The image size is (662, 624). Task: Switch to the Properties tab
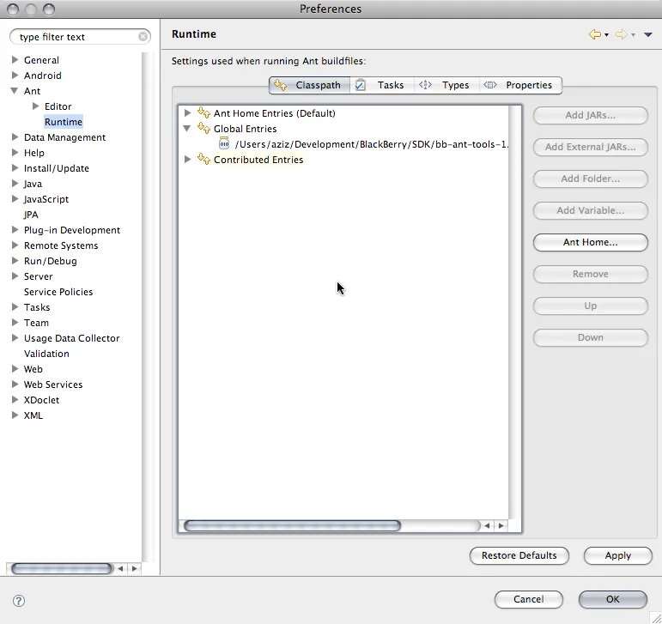[520, 85]
